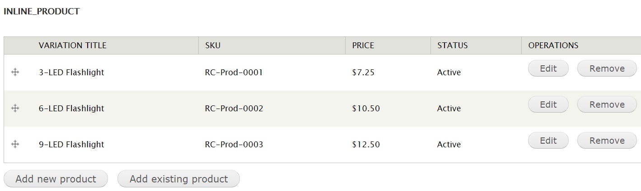Click drag handle for 9-LED Flashlight row

(15, 144)
